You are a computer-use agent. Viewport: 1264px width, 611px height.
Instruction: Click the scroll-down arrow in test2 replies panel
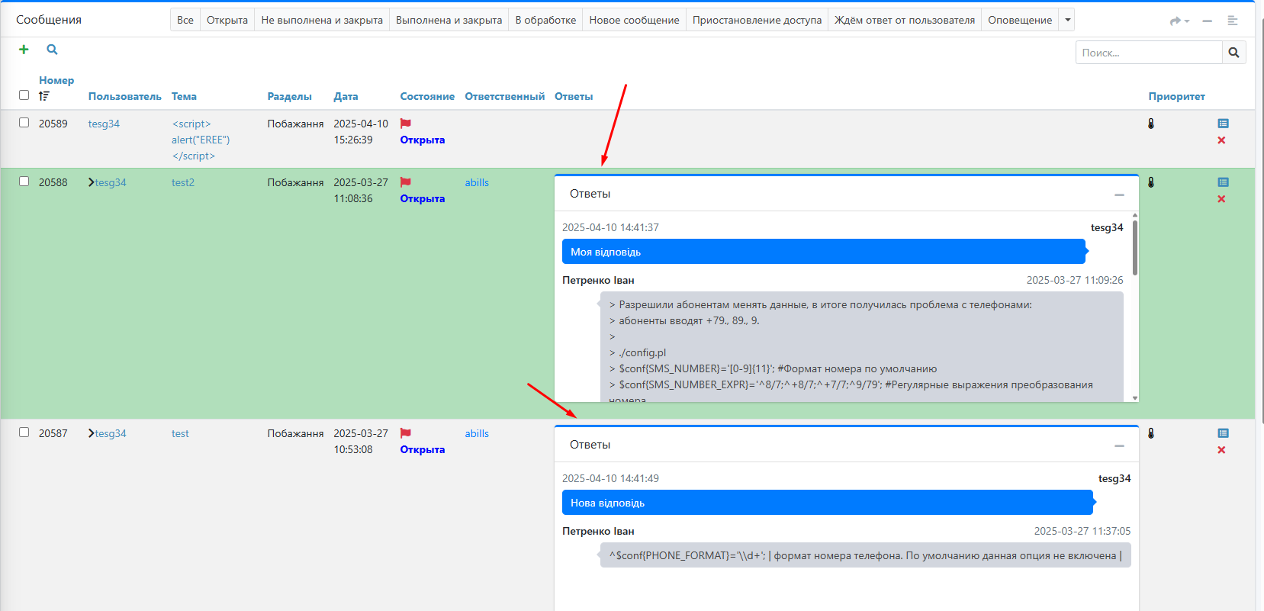(x=1135, y=397)
